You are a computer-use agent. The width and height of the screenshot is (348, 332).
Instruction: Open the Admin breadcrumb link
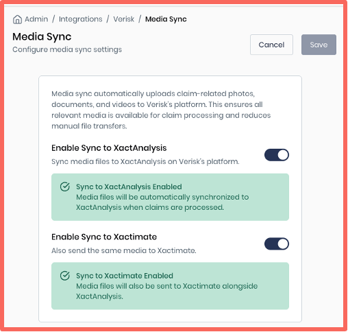pos(36,19)
